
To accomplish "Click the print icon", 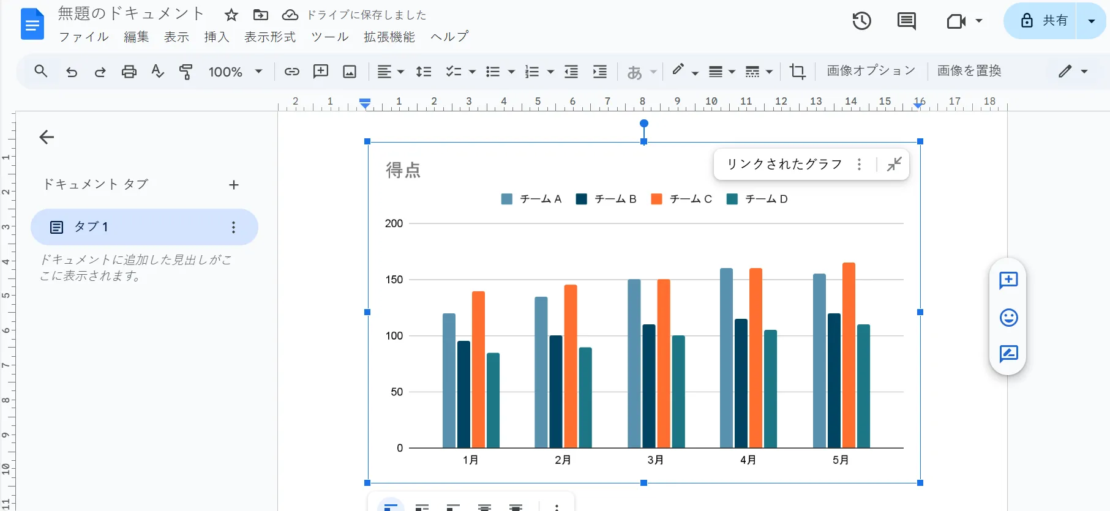I will point(129,72).
